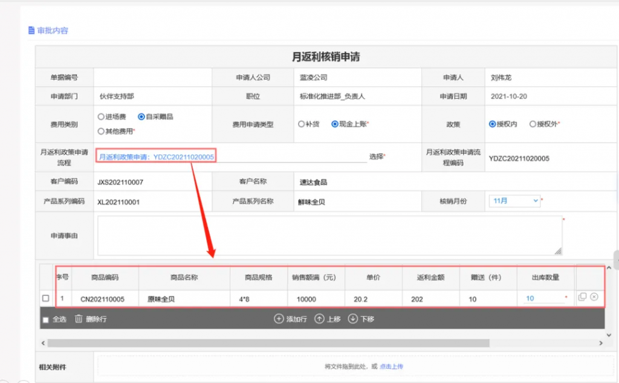
Task: Tick the checkbox for row 1
Action: pyautogui.click(x=46, y=298)
